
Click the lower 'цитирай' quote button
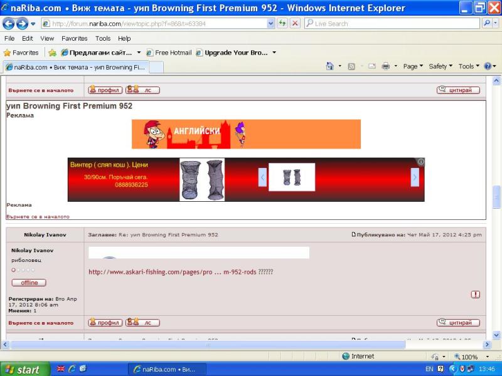click(x=458, y=323)
